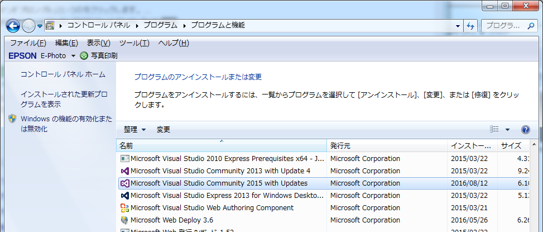Click プログラムと機能 breadcrumb segment
The width and height of the screenshot is (543, 232).
point(218,25)
